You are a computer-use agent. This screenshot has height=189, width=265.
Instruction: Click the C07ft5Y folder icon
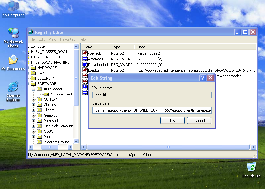[39, 99]
